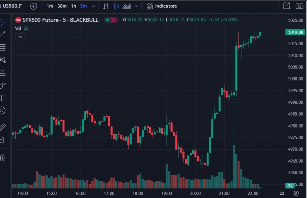Viewport: 307px width, 198px height.
Task: Click the 5019.88 current price label
Action: [x=295, y=32]
